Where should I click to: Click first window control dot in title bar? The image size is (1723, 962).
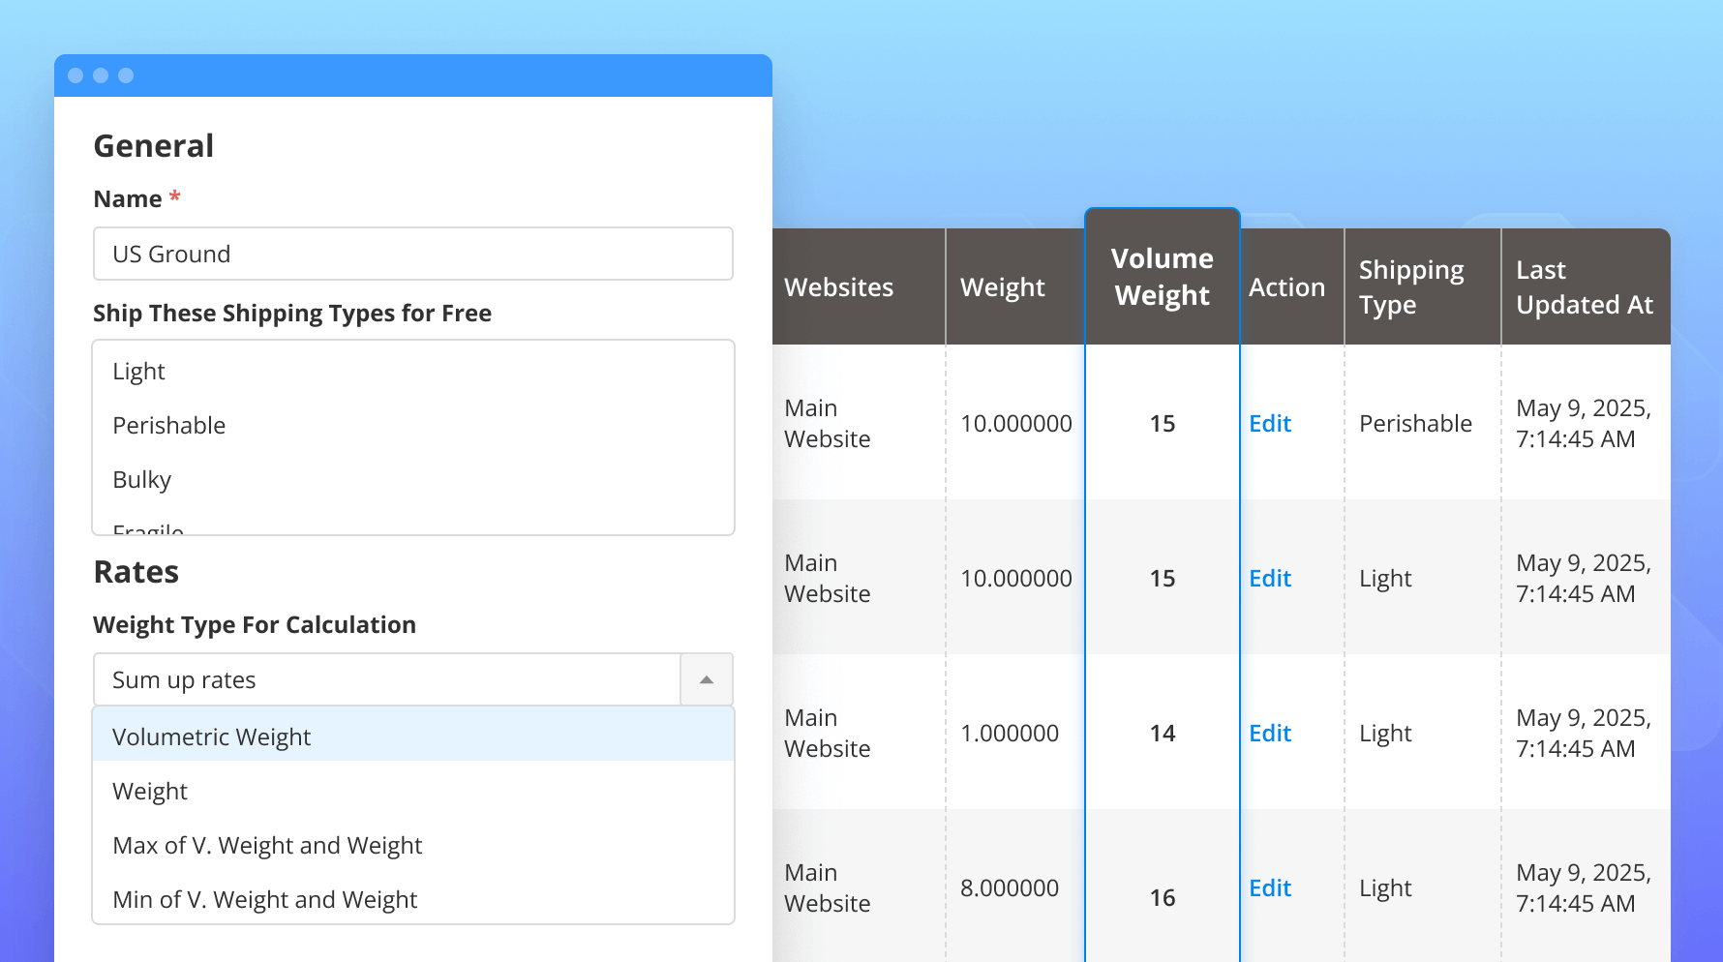pyautogui.click(x=76, y=75)
